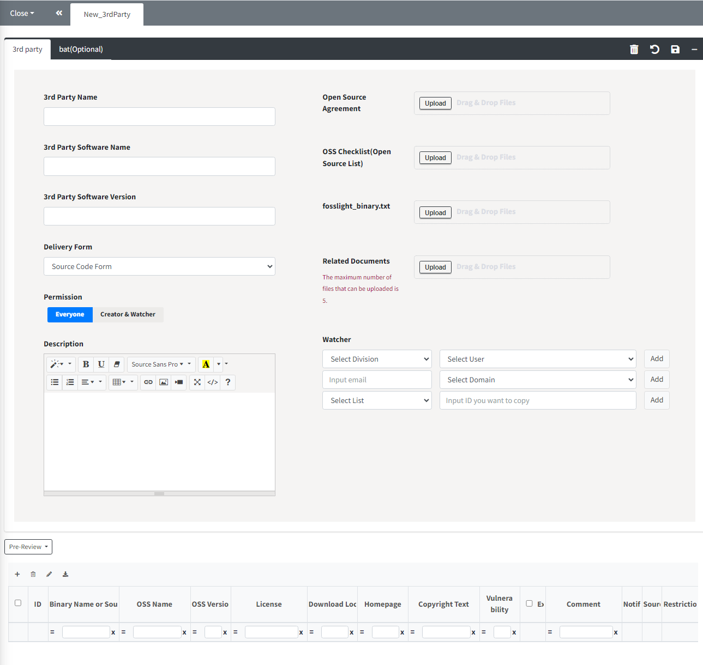This screenshot has width=703, height=665.
Task: Toggle bold formatting in description editor
Action: (x=86, y=364)
